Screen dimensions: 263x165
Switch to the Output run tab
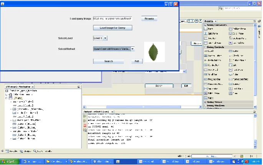(96, 112)
